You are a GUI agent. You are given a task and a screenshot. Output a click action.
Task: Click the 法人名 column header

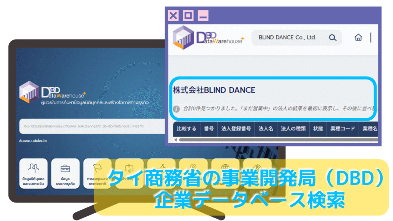click(266, 129)
